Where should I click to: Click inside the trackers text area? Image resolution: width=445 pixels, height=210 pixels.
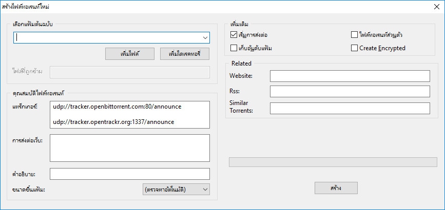pos(130,115)
